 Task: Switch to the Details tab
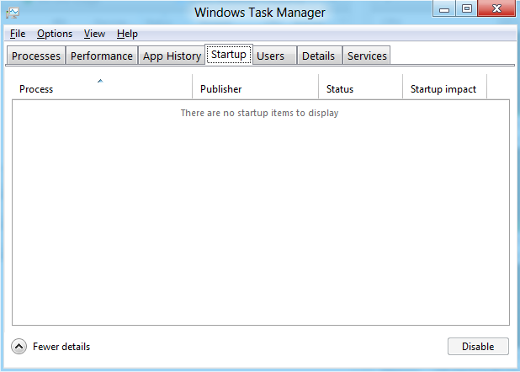[319, 56]
